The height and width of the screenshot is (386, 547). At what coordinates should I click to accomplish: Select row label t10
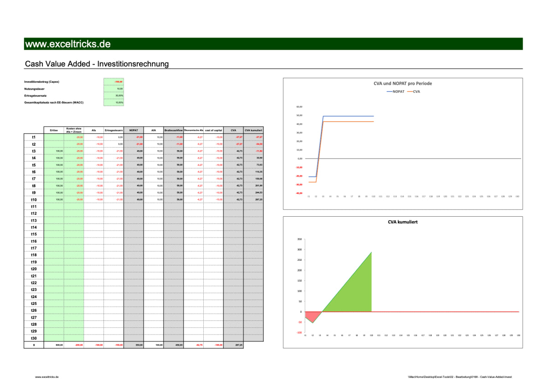(34, 200)
